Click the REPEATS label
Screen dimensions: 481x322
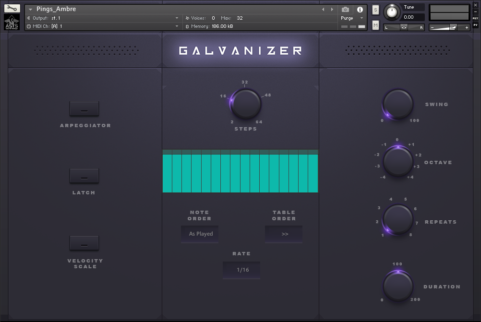click(441, 222)
